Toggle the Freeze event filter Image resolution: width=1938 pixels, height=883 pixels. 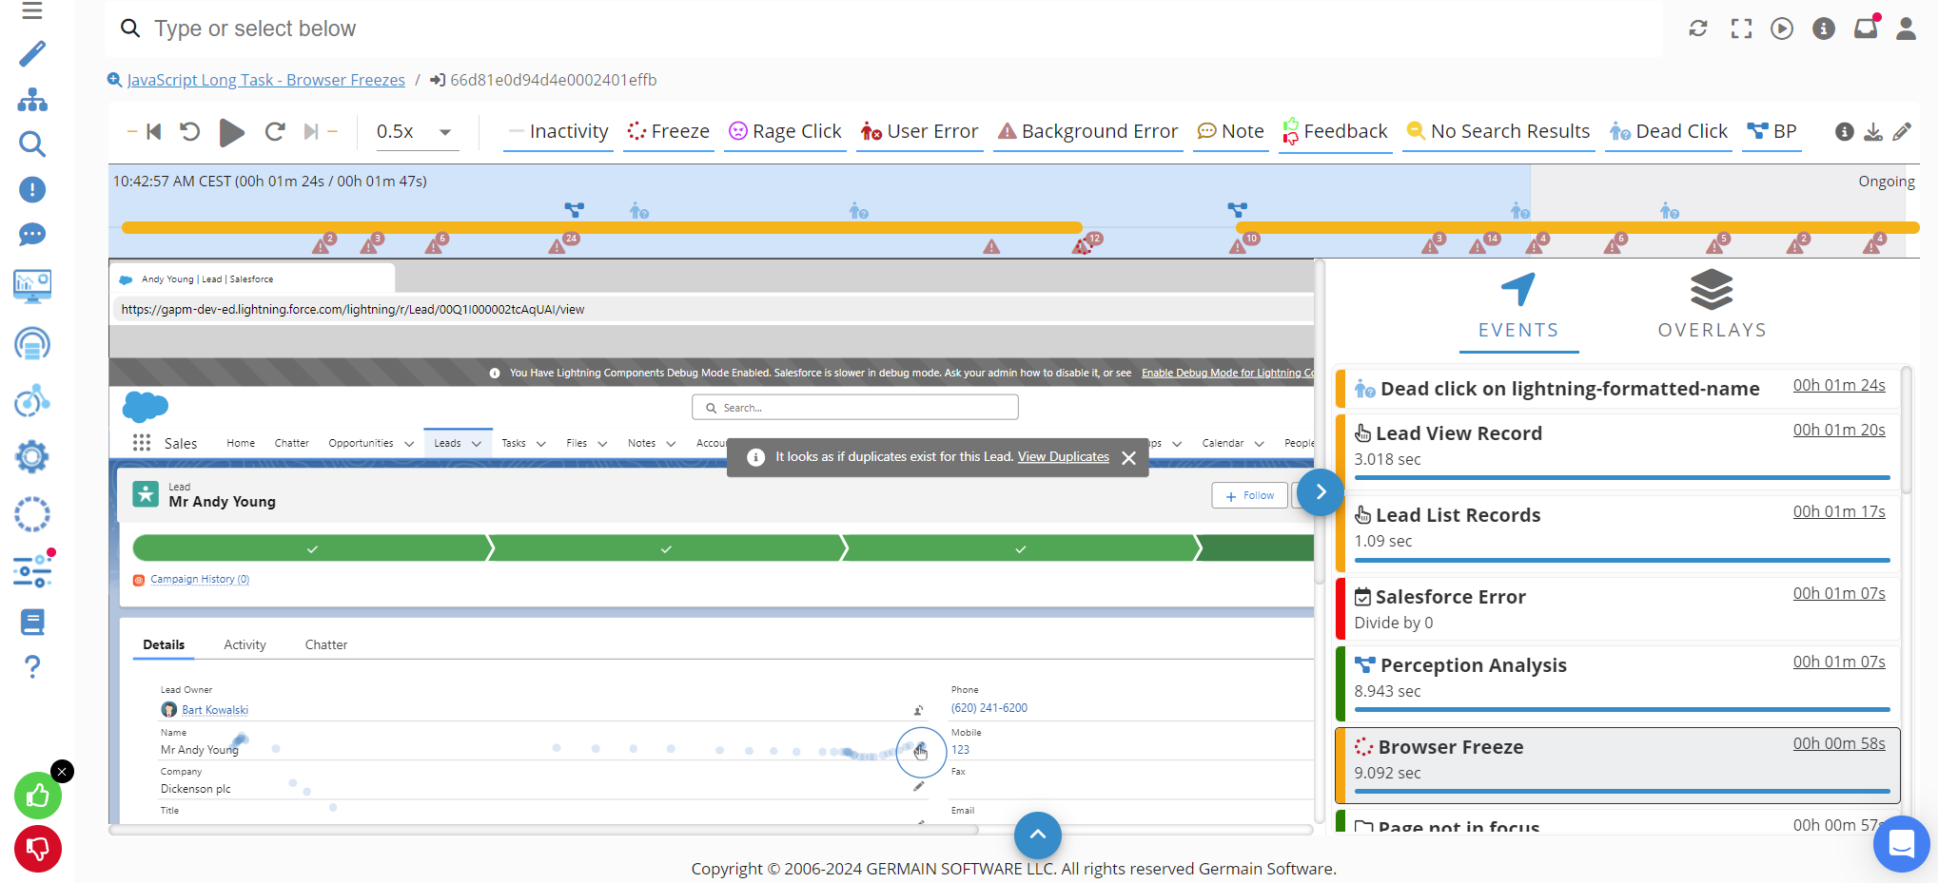(668, 131)
